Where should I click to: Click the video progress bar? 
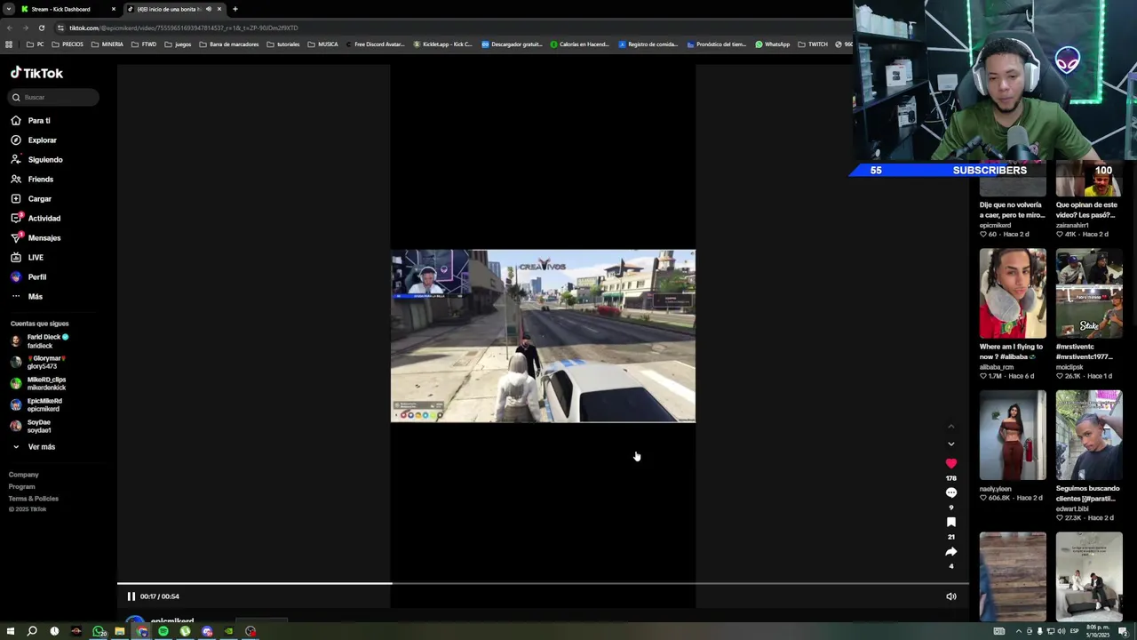click(x=543, y=584)
